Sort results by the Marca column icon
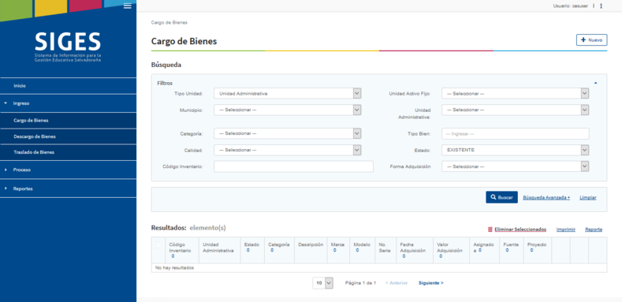Image resolution: width=622 pixels, height=302 pixels. (334, 251)
